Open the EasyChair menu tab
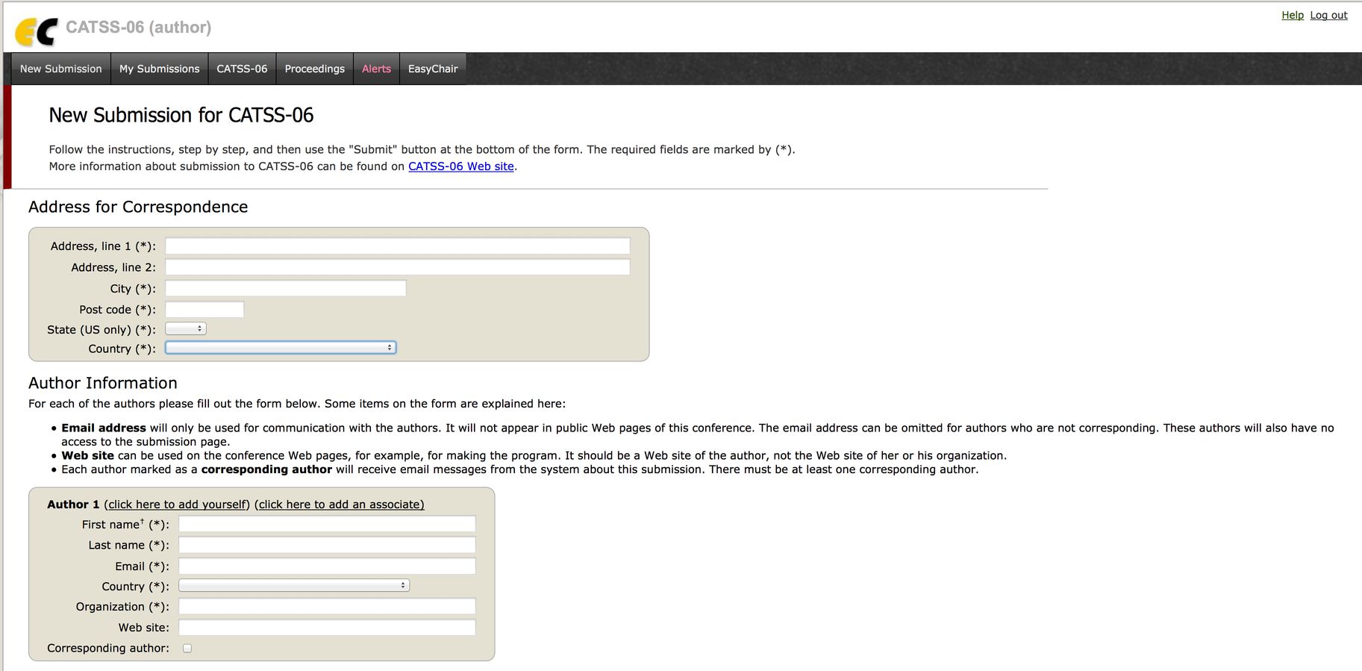The height and width of the screenshot is (671, 1362). click(x=433, y=69)
